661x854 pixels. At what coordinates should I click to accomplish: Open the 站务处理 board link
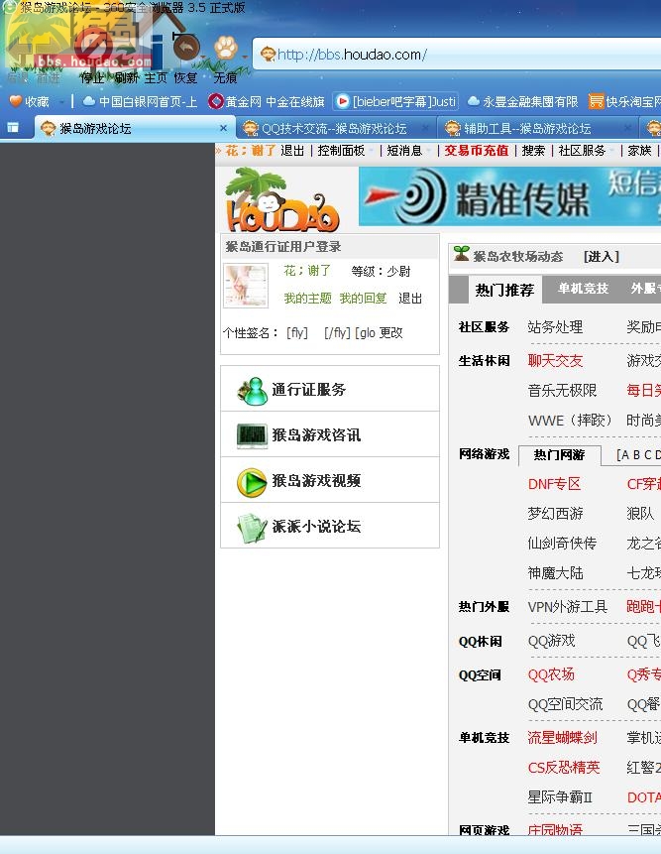click(555, 326)
